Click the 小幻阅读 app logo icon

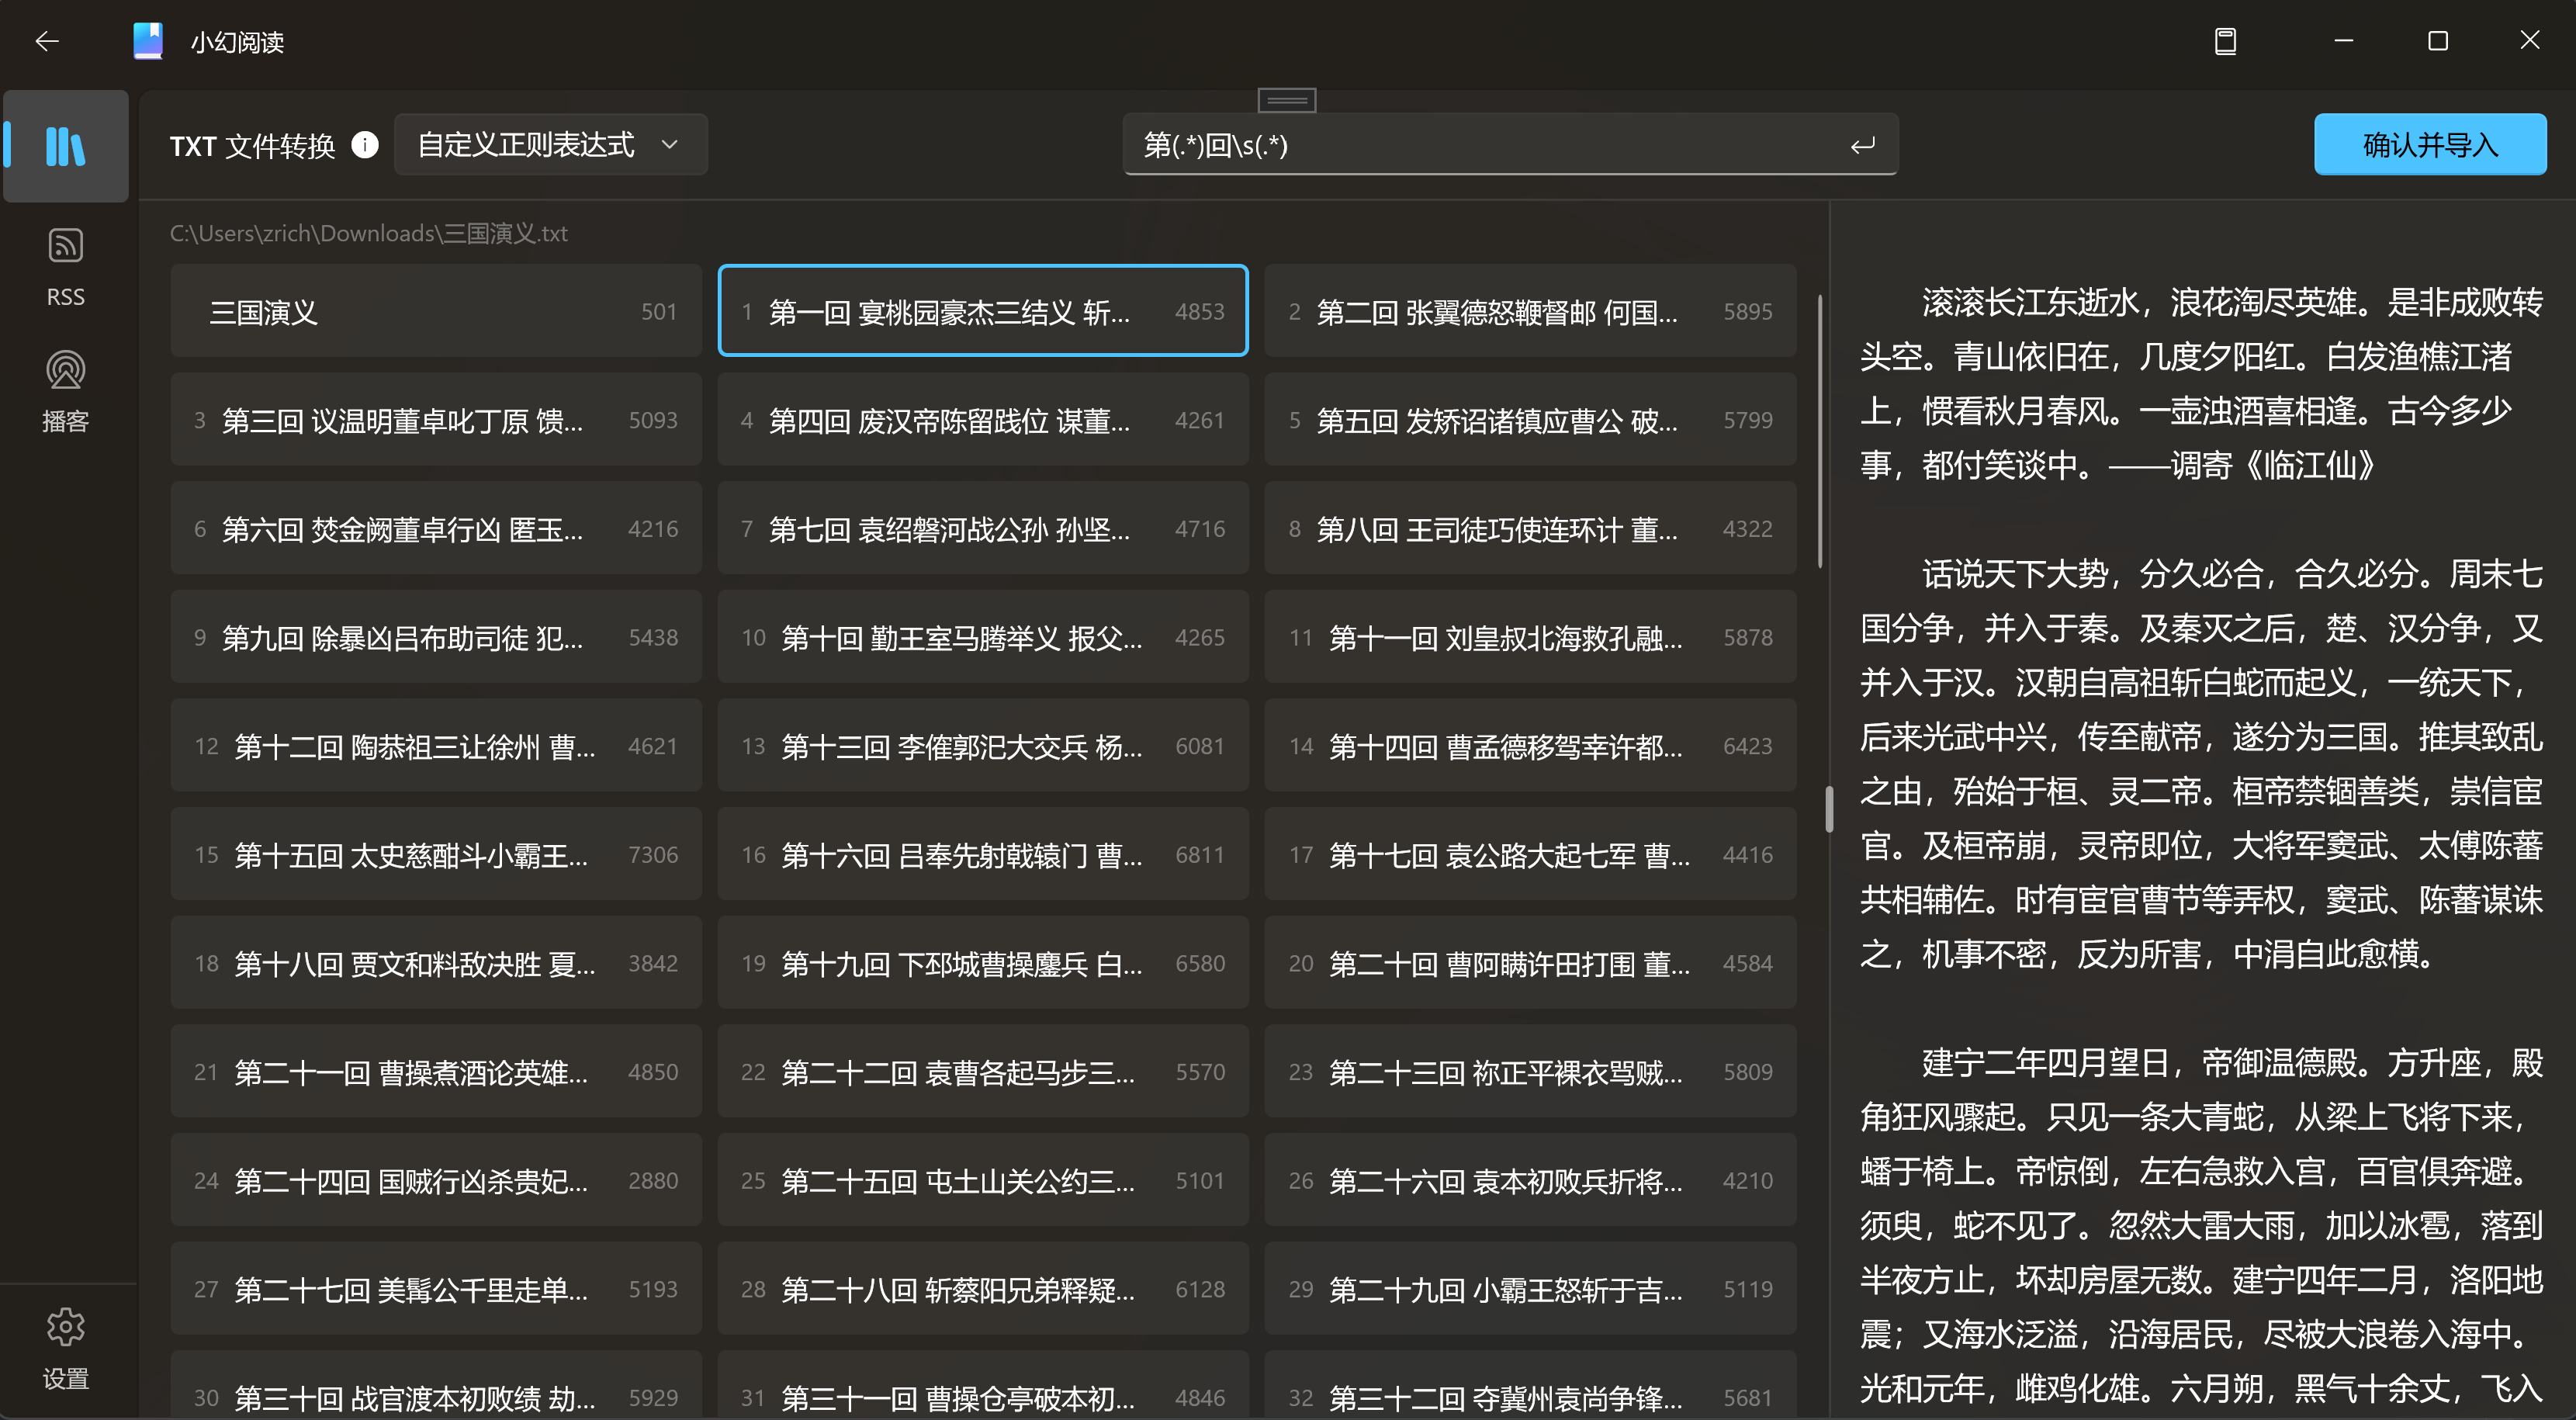[148, 41]
